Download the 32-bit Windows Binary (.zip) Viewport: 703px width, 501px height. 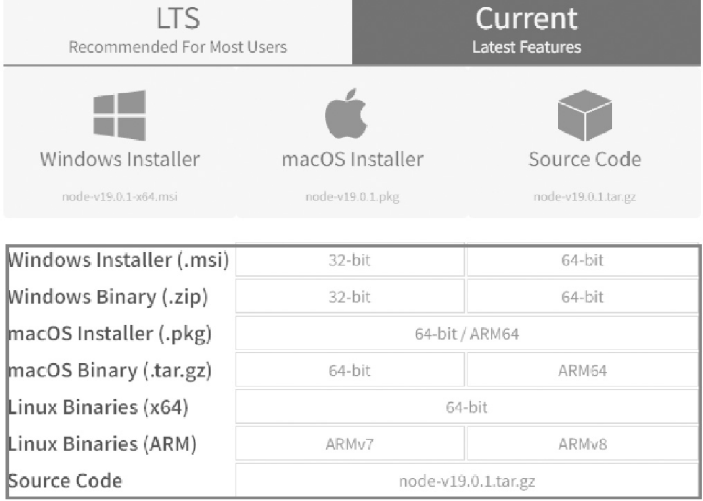tap(350, 297)
